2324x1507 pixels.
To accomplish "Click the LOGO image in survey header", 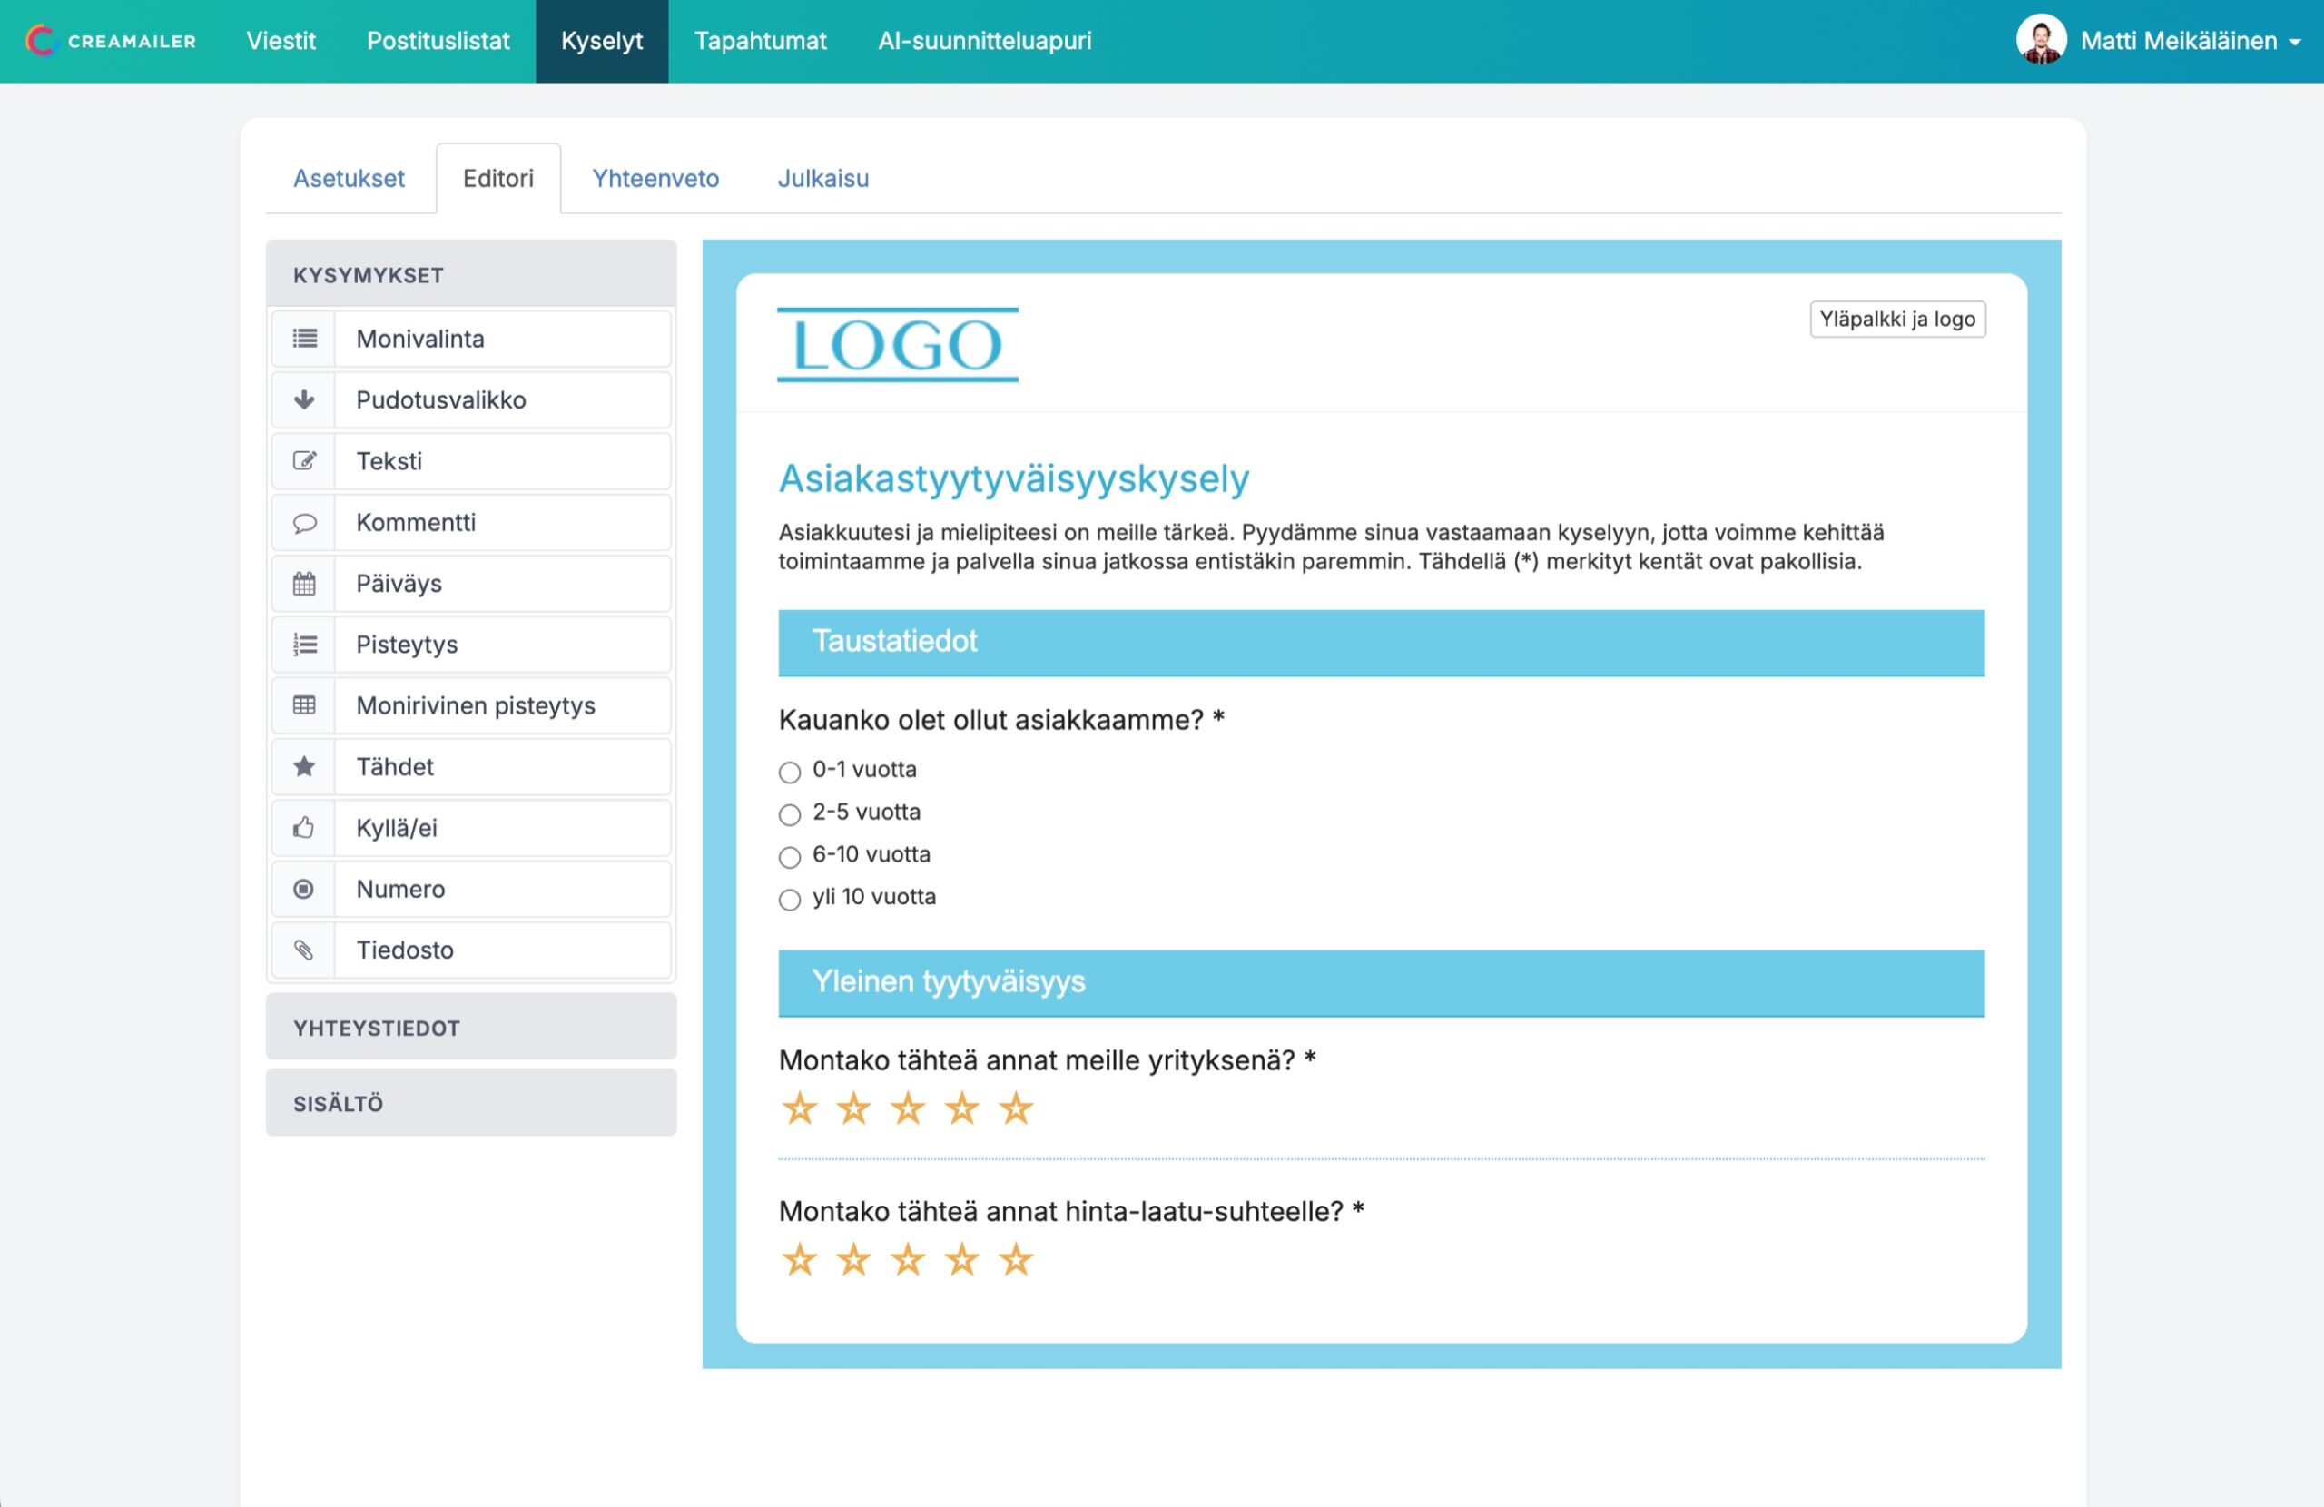I will pyautogui.click(x=896, y=345).
